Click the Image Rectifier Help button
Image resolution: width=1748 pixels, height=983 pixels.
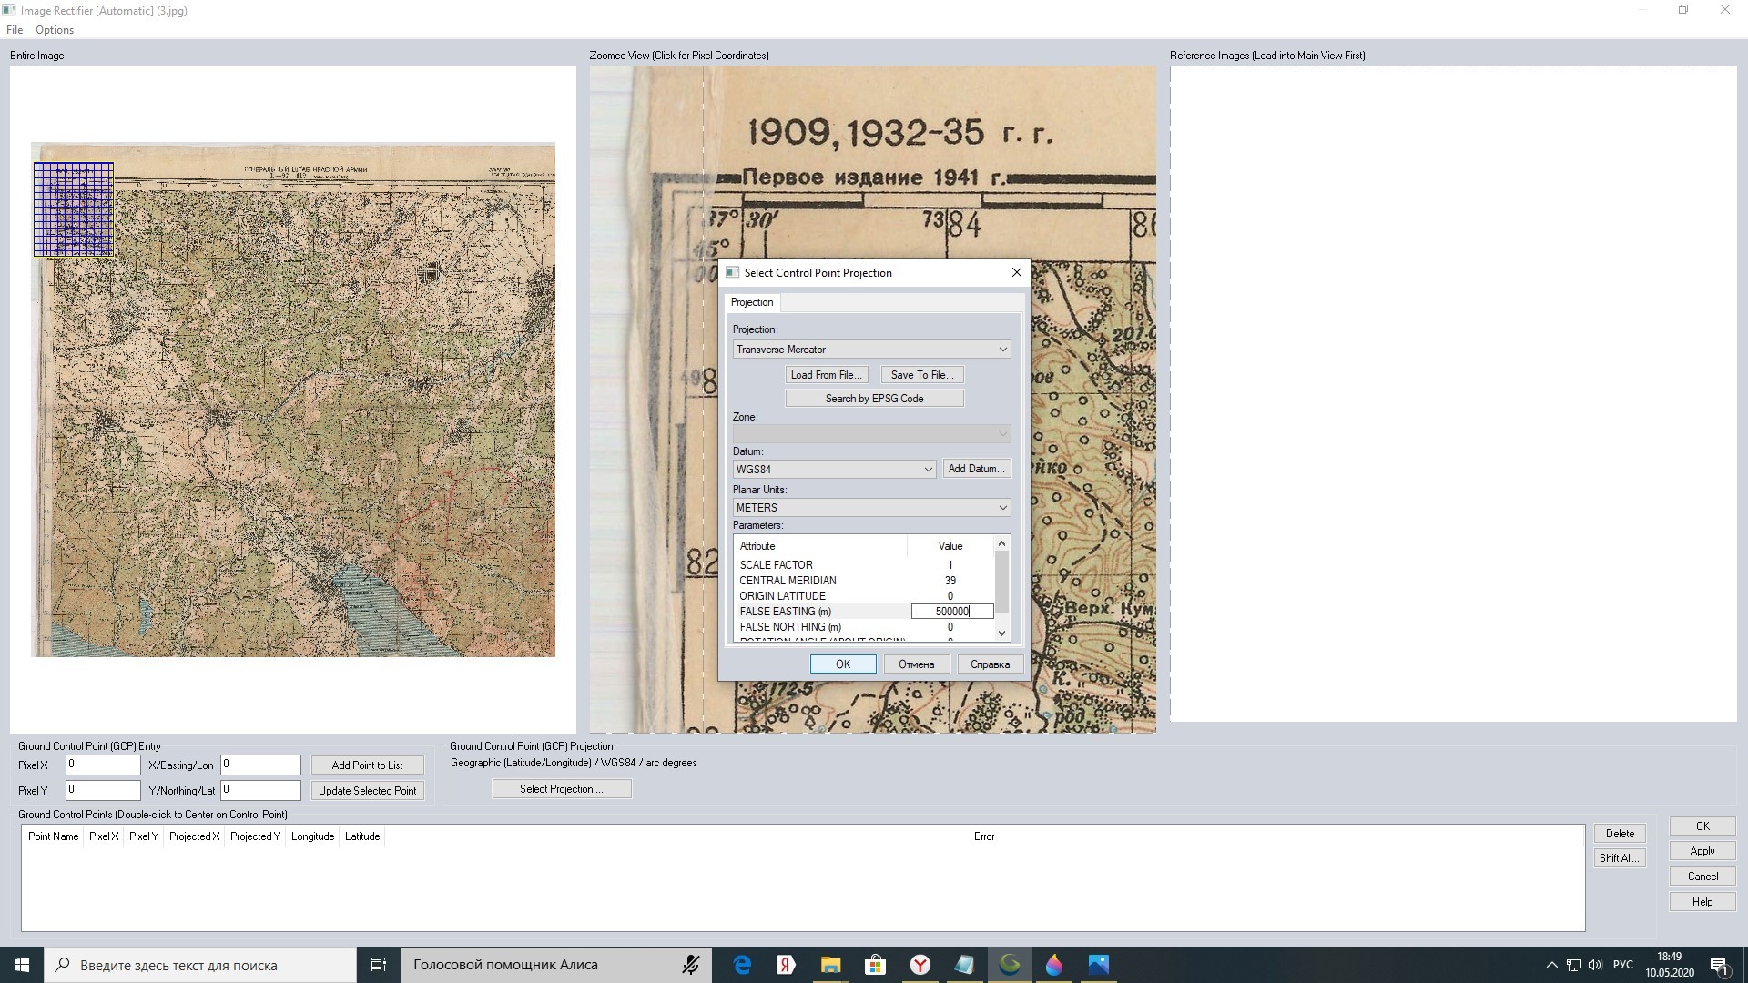coord(1702,902)
